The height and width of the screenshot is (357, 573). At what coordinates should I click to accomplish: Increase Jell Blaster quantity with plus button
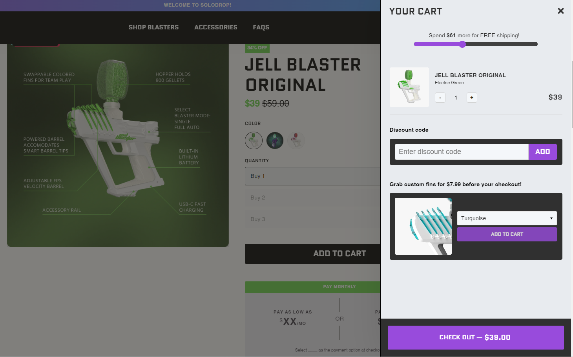coord(472,98)
